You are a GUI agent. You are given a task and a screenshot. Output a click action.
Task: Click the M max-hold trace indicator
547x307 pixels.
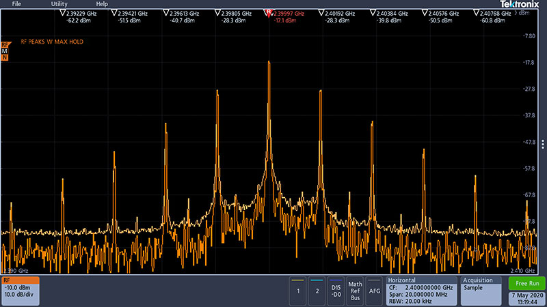pyautogui.click(x=5, y=51)
